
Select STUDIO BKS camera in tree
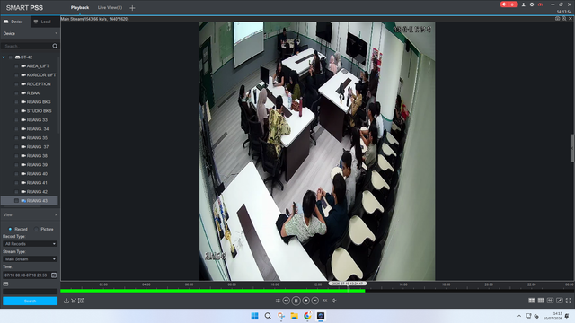pos(39,111)
